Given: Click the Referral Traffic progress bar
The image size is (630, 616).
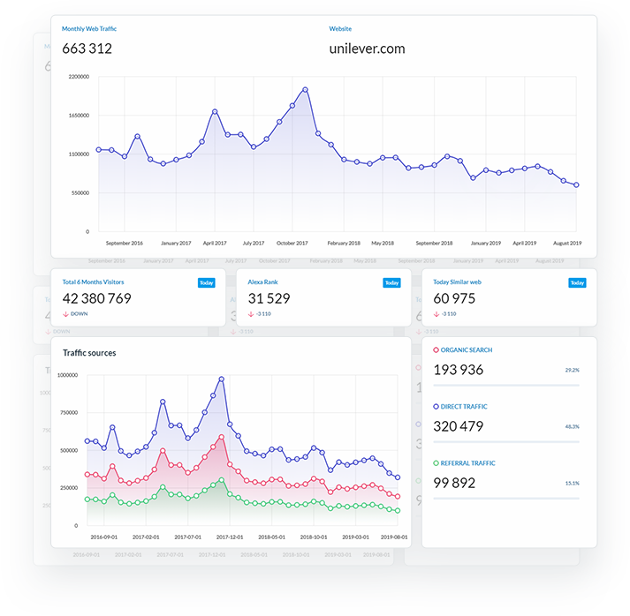Looking at the screenshot, I should (506, 499).
